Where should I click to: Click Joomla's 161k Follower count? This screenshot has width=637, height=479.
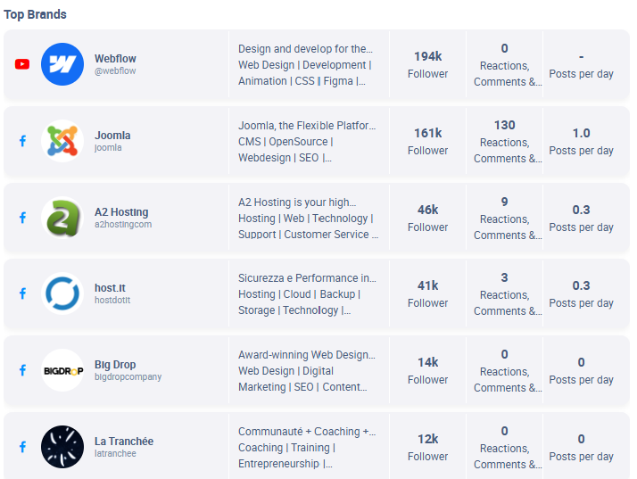pyautogui.click(x=427, y=141)
